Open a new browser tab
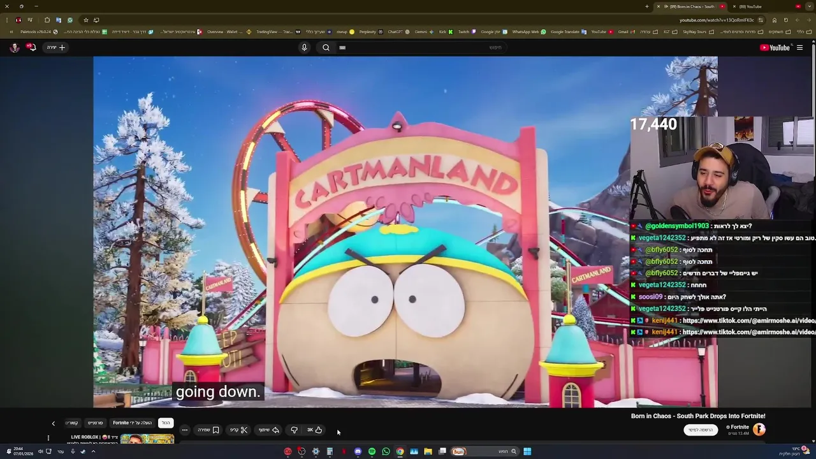 tap(646, 6)
